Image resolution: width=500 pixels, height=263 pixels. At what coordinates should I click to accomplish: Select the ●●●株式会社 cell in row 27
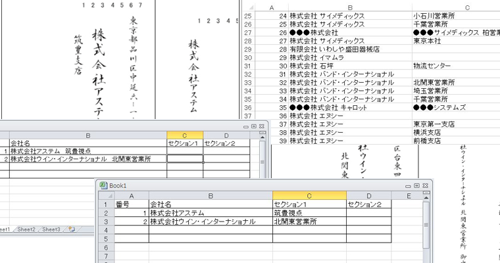pos(350,32)
